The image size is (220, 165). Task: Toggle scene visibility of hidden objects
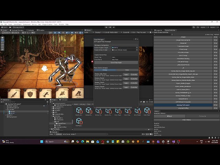[x=72, y=33]
